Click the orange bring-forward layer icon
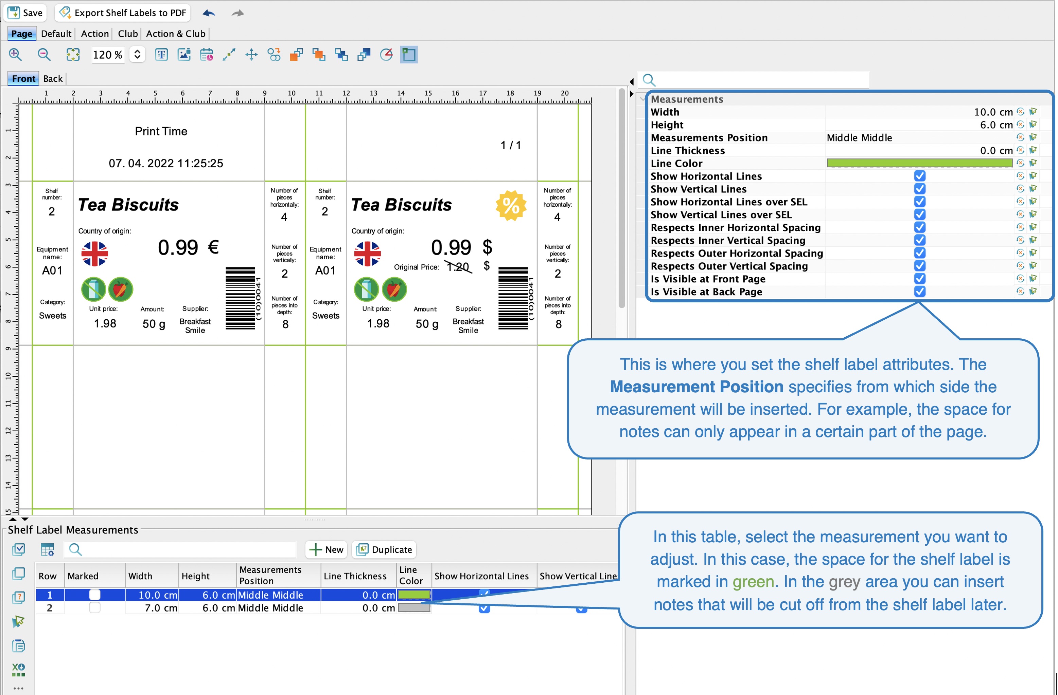The height and width of the screenshot is (695, 1058). (297, 55)
